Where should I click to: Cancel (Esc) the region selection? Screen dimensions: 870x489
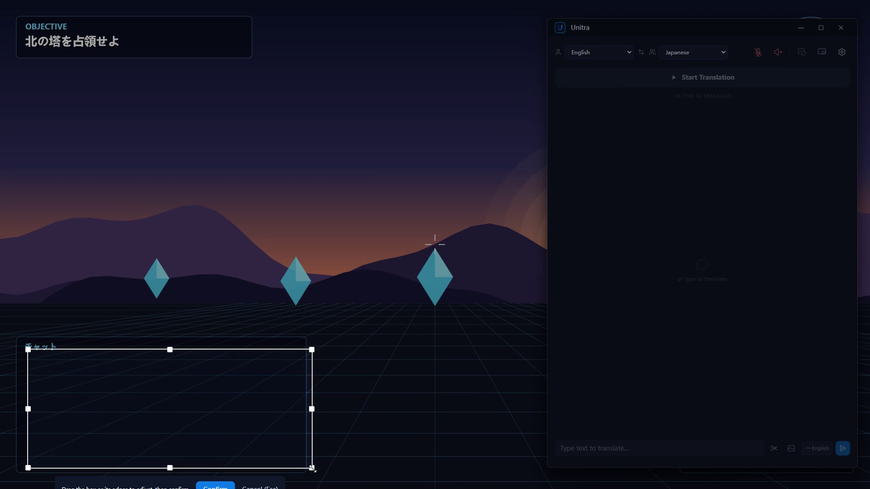pos(260,486)
